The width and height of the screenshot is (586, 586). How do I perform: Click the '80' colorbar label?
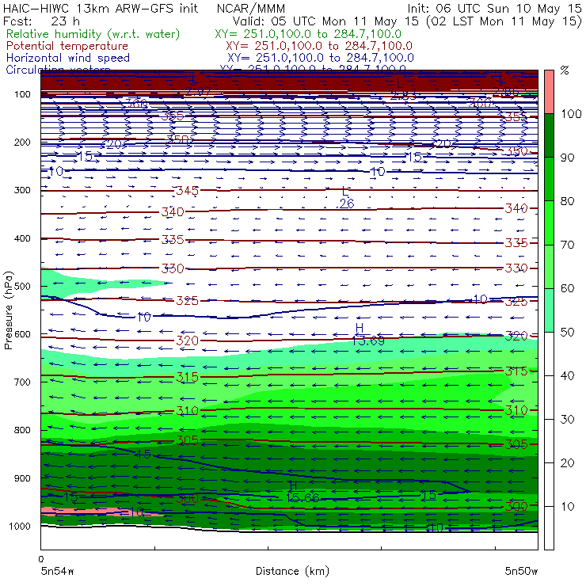tap(567, 201)
